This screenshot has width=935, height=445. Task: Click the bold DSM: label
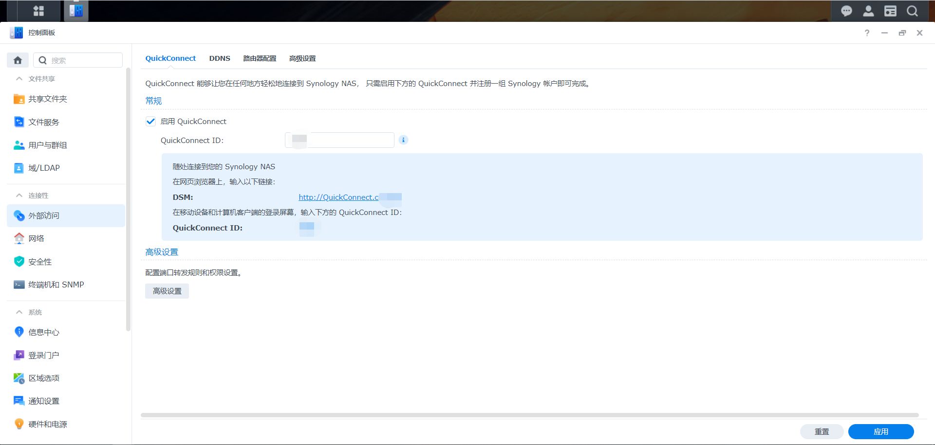(183, 197)
